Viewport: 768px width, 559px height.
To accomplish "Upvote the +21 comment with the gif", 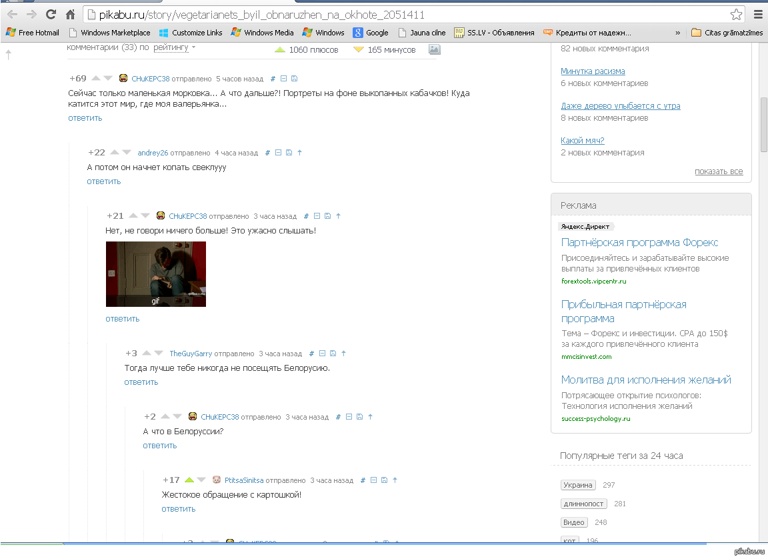I will (133, 215).
